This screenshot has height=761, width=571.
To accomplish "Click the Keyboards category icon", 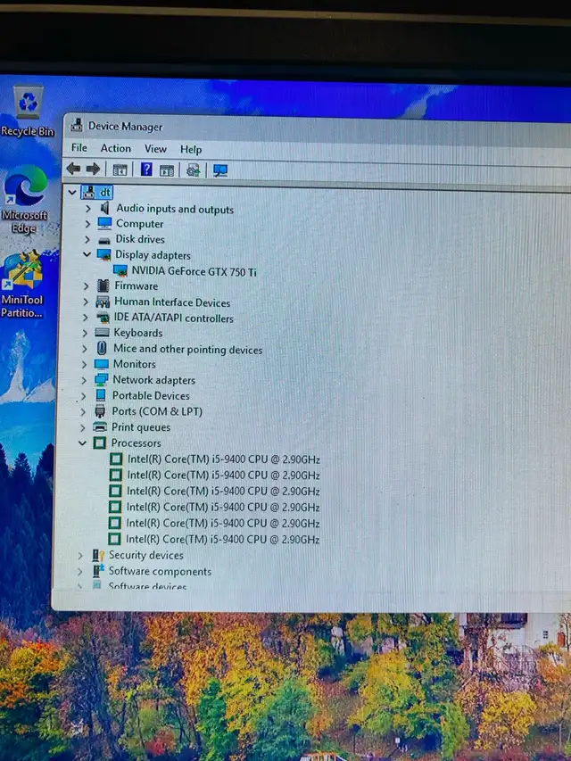I will pos(102,333).
